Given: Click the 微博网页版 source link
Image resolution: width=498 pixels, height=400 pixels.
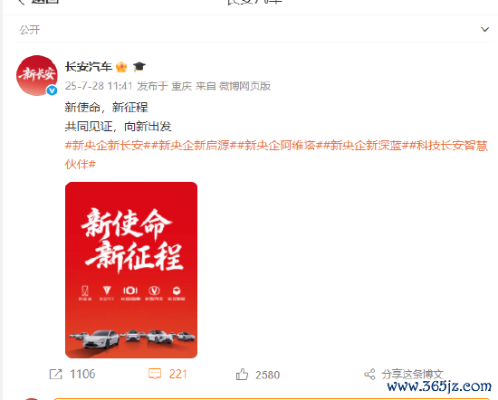Looking at the screenshot, I should [244, 86].
